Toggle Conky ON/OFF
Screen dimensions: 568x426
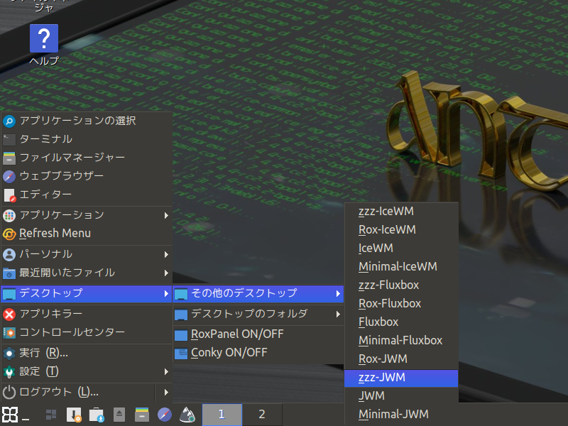pos(258,353)
